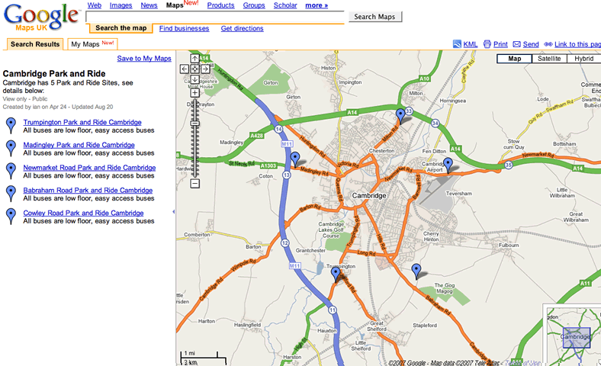Go to Groups
Viewport: 601px width, 366px height.
[x=254, y=5]
